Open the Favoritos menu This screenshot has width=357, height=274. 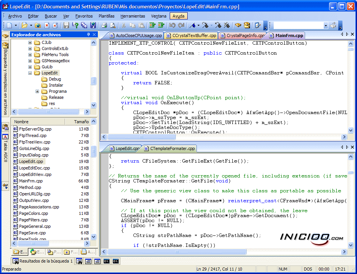84,16
